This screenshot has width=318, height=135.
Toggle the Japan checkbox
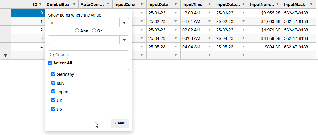pos(54,92)
